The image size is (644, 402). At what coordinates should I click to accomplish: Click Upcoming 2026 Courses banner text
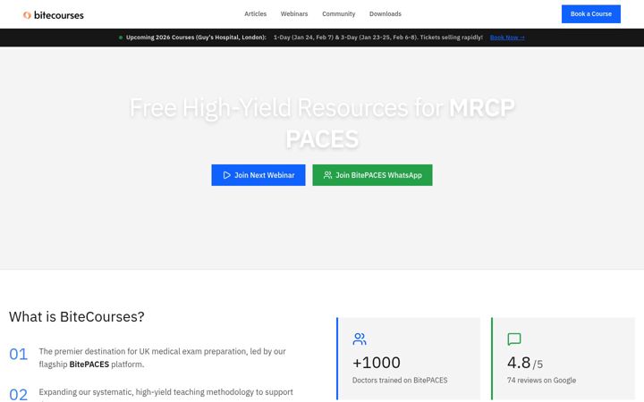(x=196, y=38)
